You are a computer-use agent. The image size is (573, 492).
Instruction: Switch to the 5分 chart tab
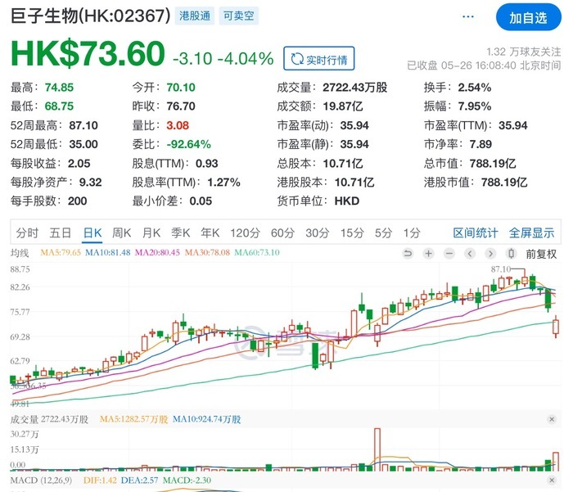[x=383, y=232]
